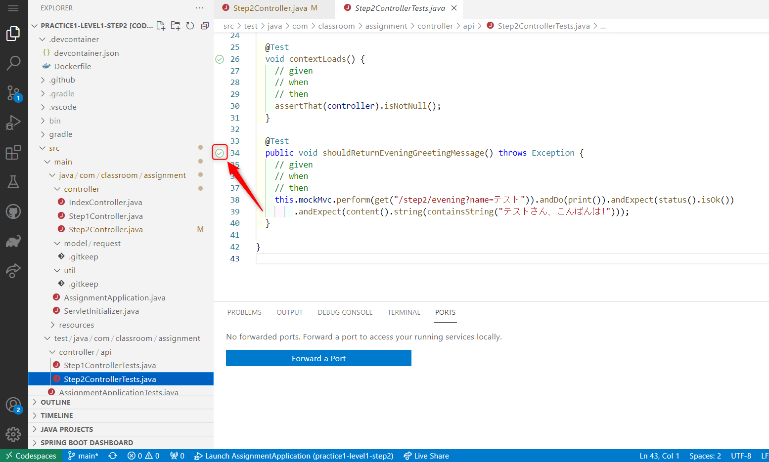Start Live Share from the activity bar
This screenshot has width=769, height=462.
pyautogui.click(x=13, y=271)
